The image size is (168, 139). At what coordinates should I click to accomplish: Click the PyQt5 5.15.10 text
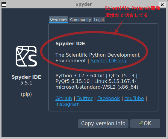(x=72, y=81)
